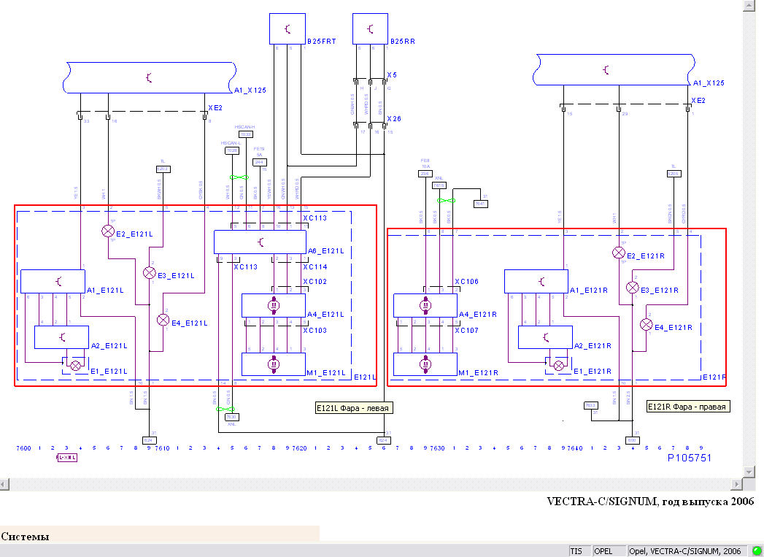Click connector label XC102

click(315, 282)
